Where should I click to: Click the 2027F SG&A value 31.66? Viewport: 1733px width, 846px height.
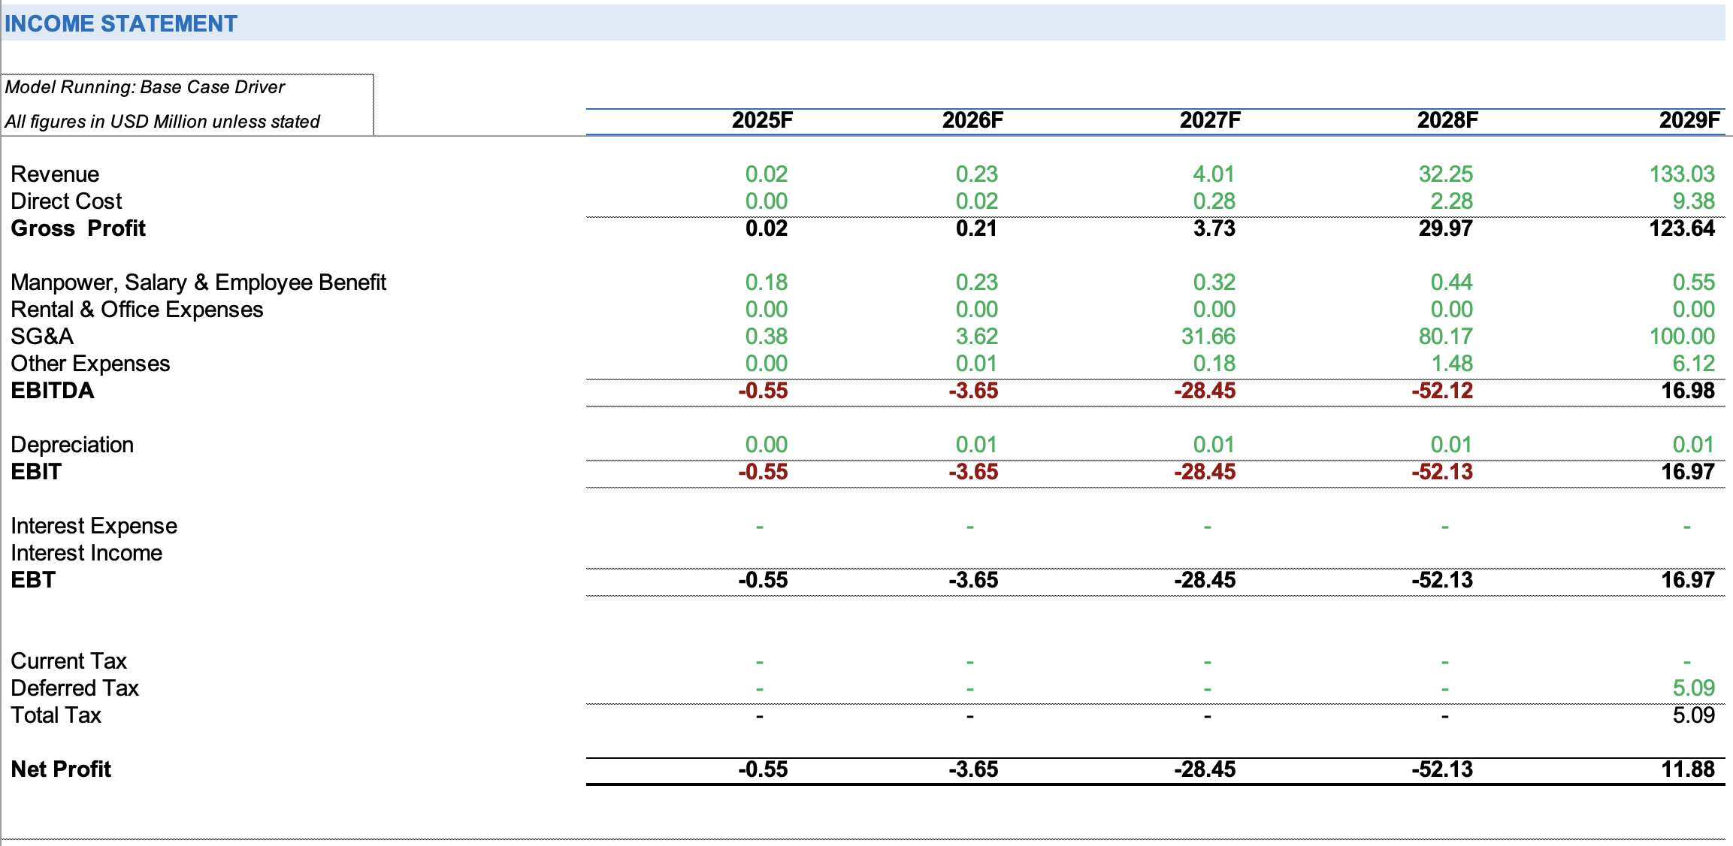pyautogui.click(x=1208, y=337)
